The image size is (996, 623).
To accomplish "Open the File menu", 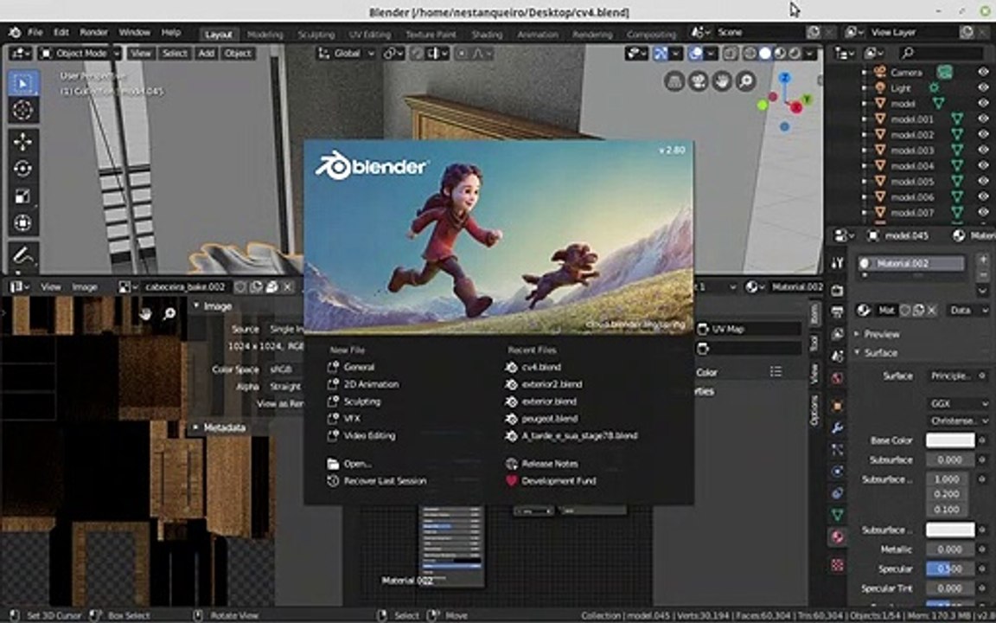I will tap(35, 32).
